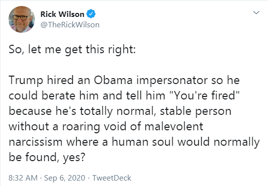This screenshot has height=186, width=268.
Task: Click the phrase "human soul"
Action: point(142,142)
